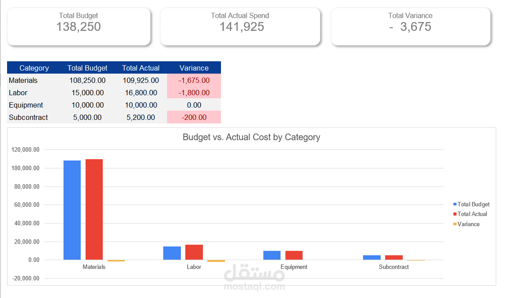This screenshot has width=509, height=298.
Task: Click Variance legend entry in chart
Action: 466,224
